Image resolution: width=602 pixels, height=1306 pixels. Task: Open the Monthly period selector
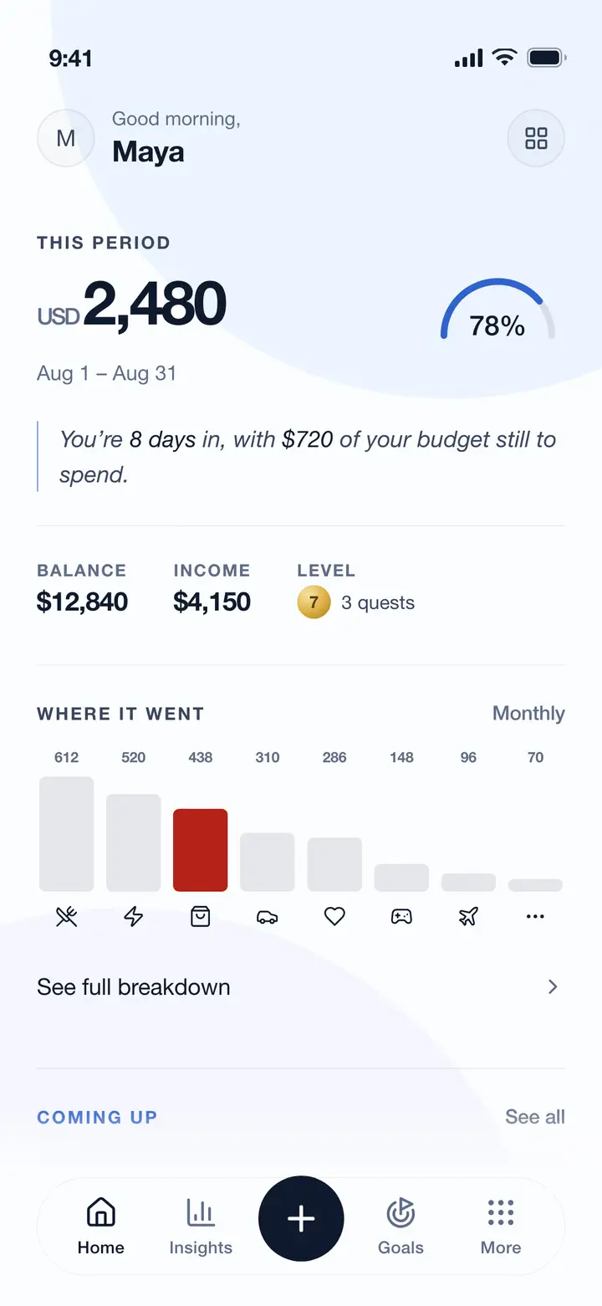click(x=528, y=714)
